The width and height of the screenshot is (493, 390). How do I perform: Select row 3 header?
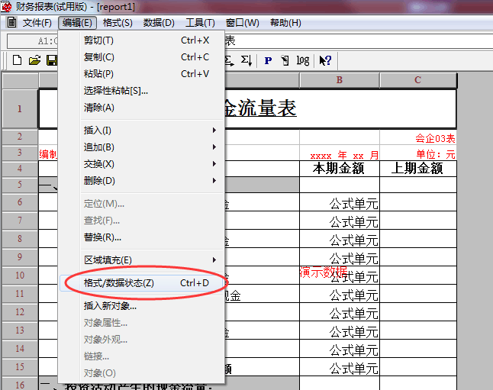point(20,153)
